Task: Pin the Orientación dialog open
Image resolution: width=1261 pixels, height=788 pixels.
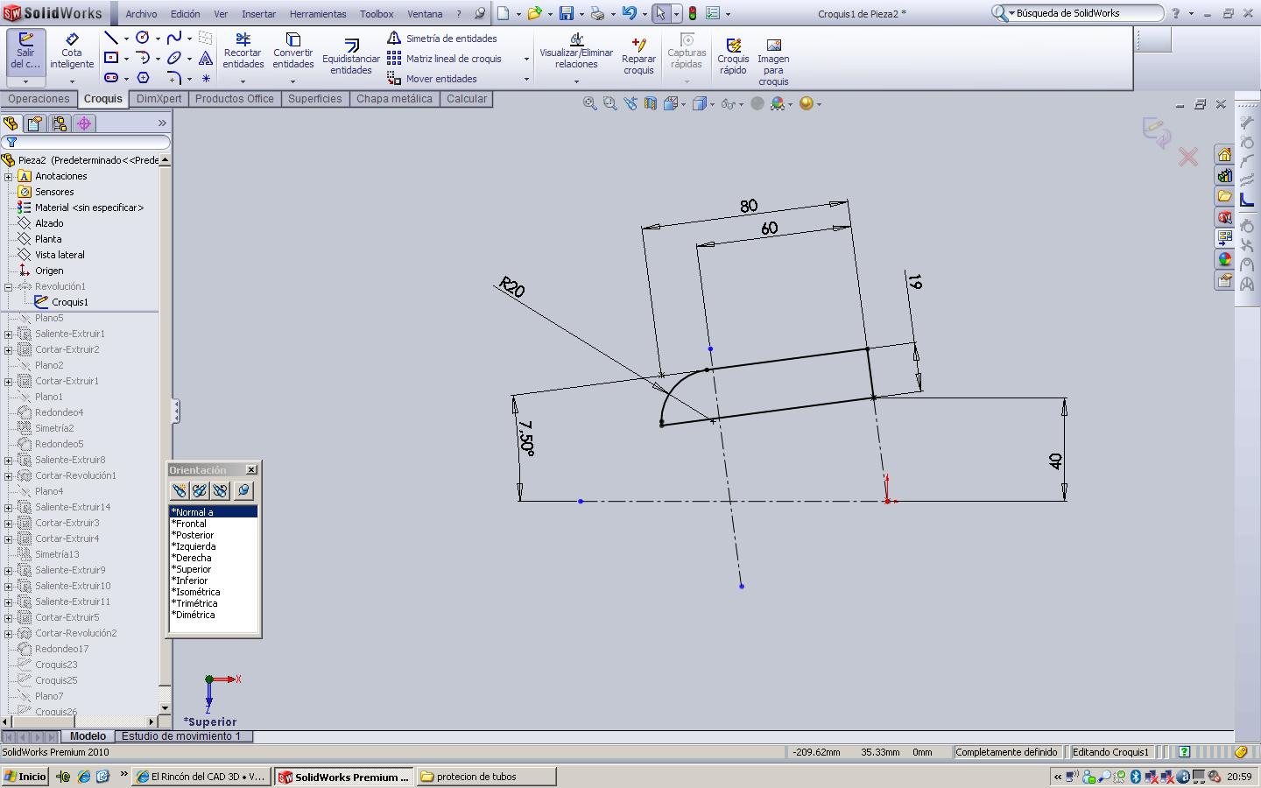Action: point(243,490)
